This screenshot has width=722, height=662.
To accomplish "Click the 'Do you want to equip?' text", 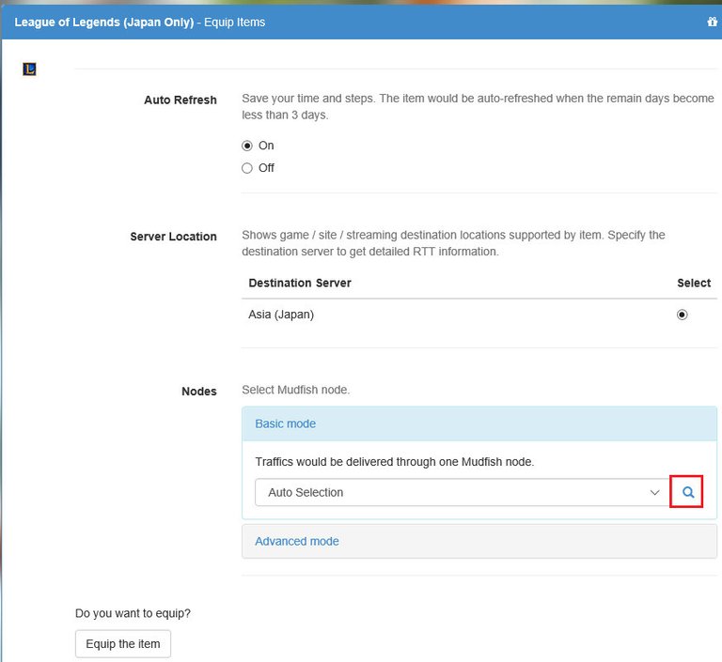I will (133, 613).
